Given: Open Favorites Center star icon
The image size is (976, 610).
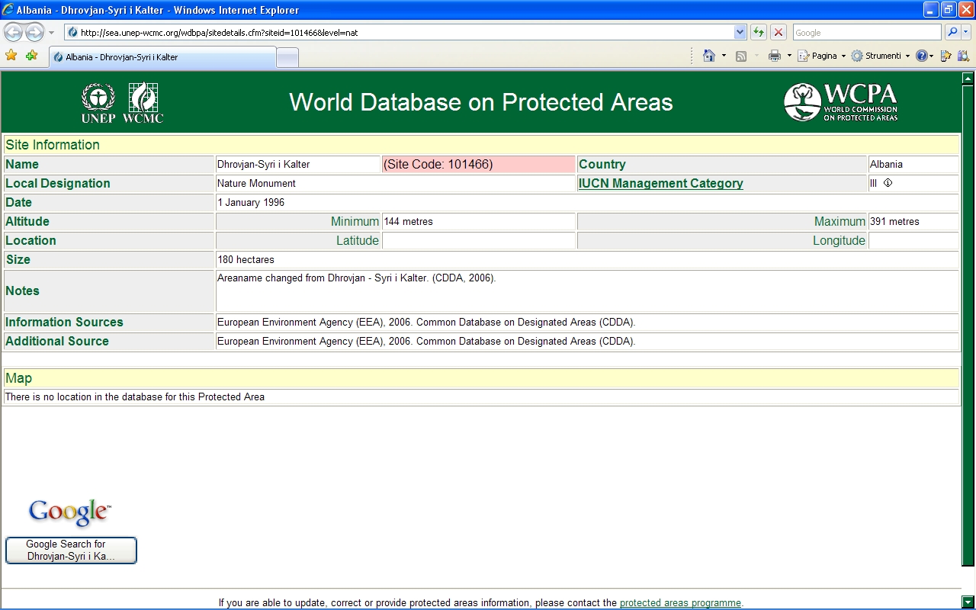Looking at the screenshot, I should (x=11, y=56).
